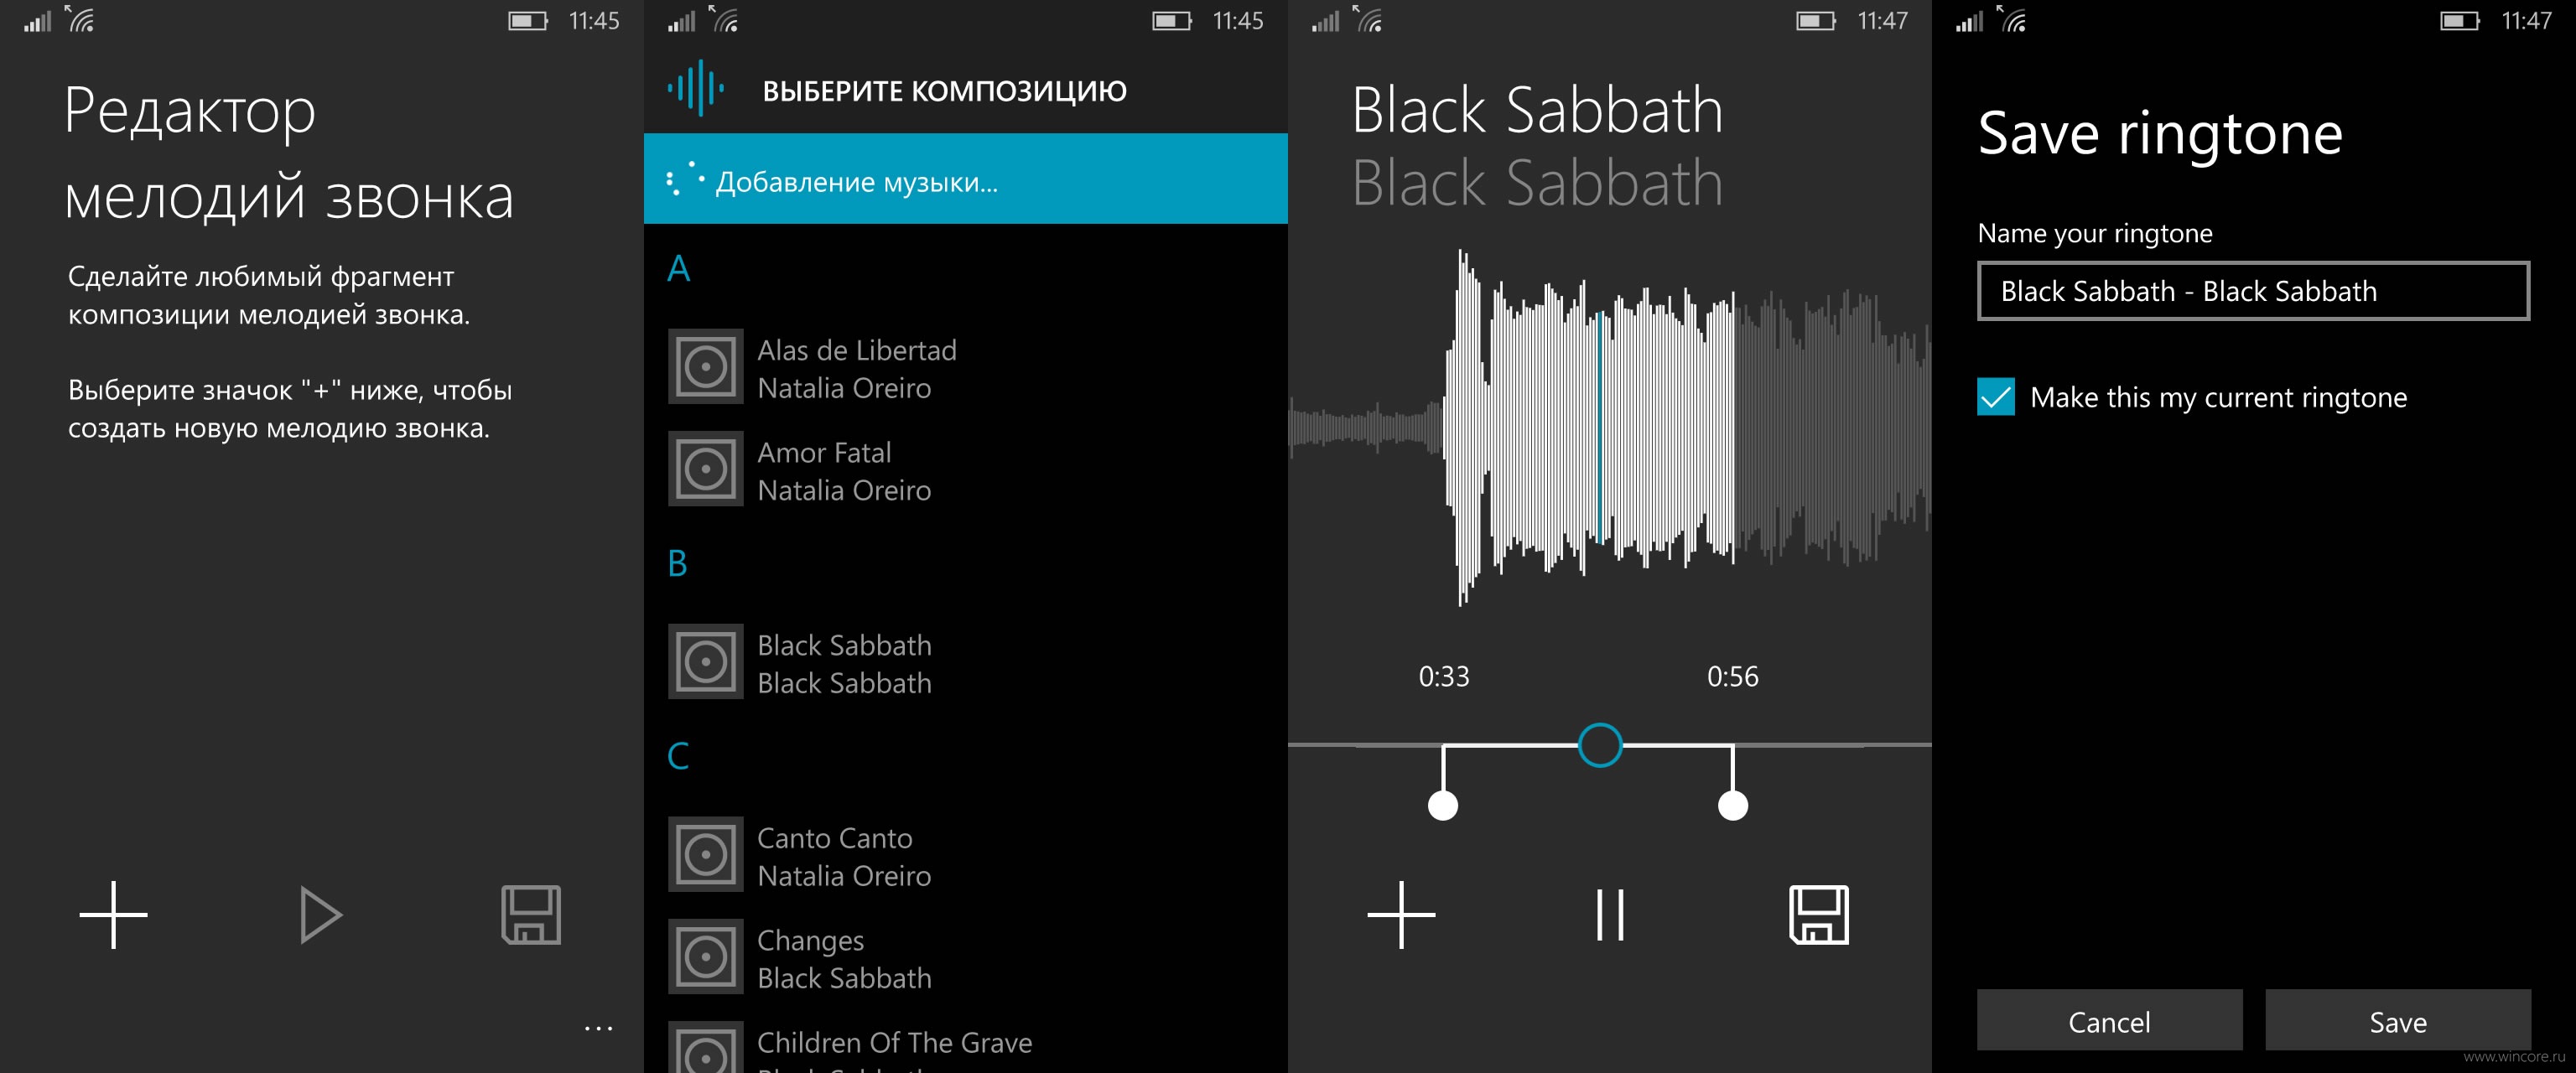Pause playback in the ringtone editor
Image resolution: width=2576 pixels, height=1073 pixels.
1610,914
